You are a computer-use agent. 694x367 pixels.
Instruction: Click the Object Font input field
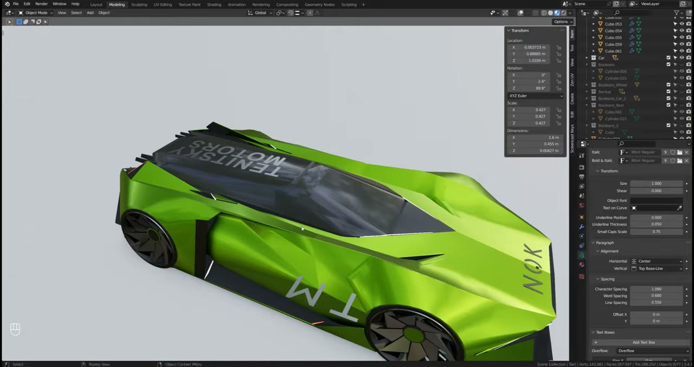click(x=657, y=201)
